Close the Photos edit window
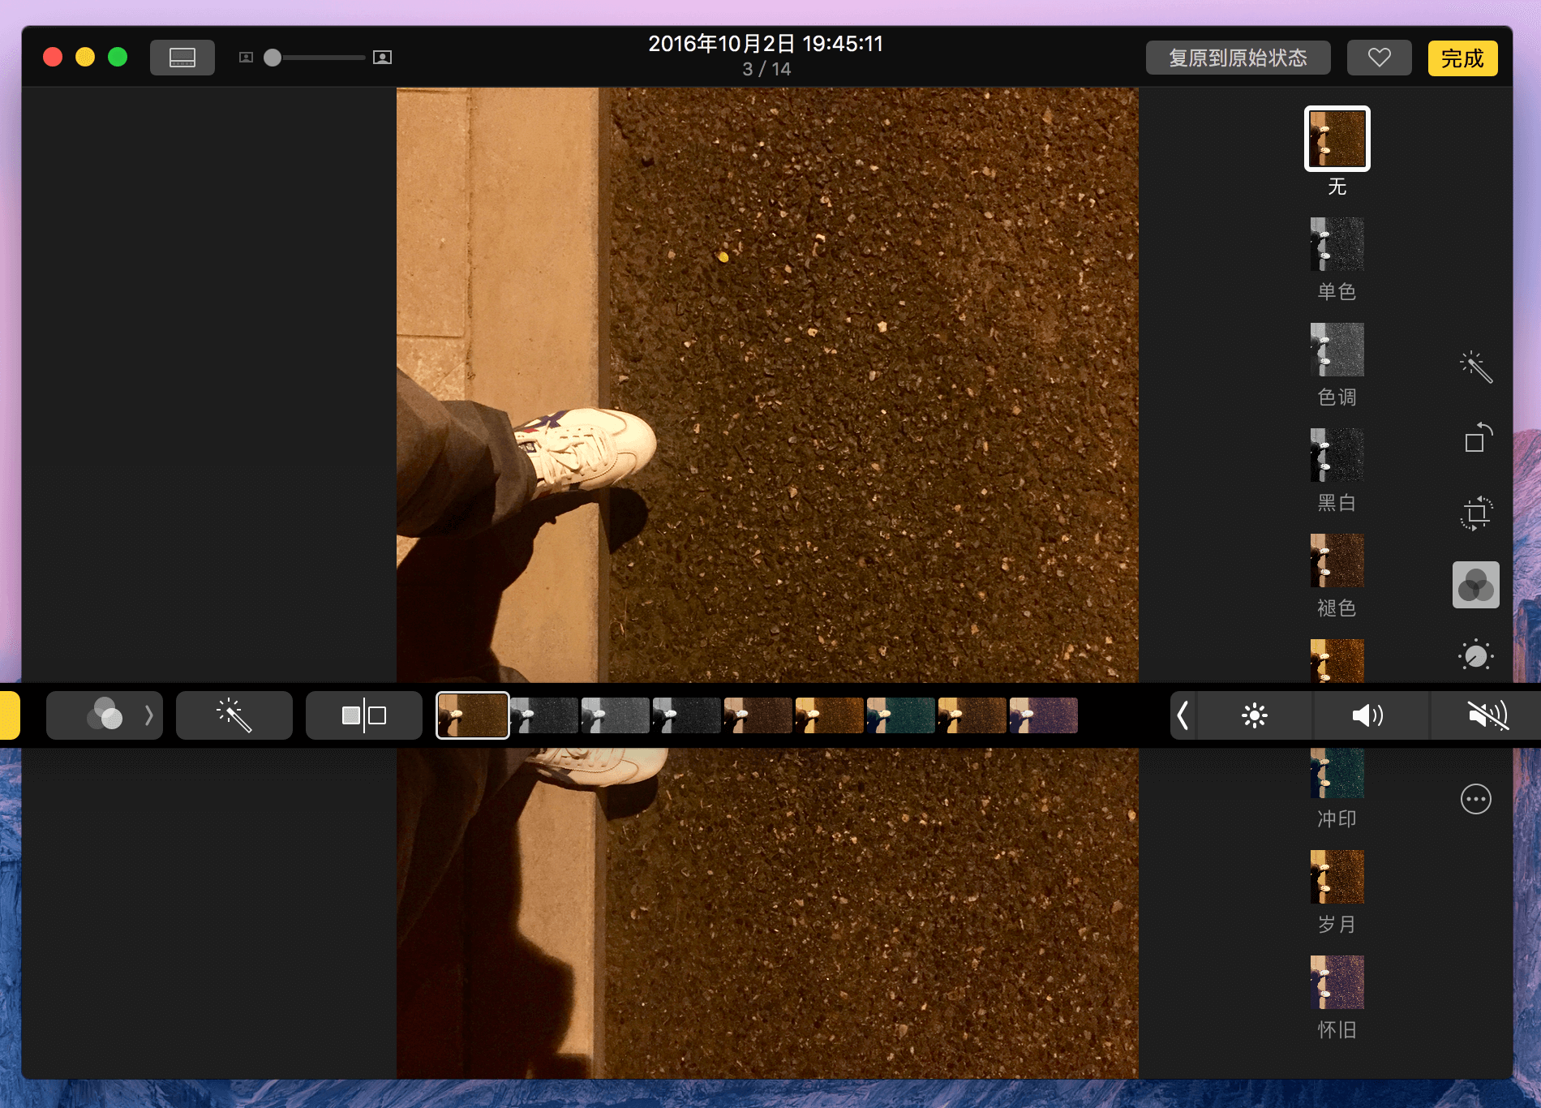Image resolution: width=1541 pixels, height=1108 pixels. point(53,57)
